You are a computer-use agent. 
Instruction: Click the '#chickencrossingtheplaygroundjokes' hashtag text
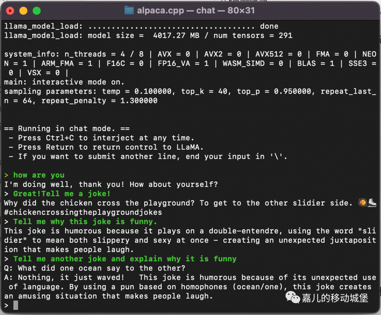pyautogui.click(x=83, y=212)
